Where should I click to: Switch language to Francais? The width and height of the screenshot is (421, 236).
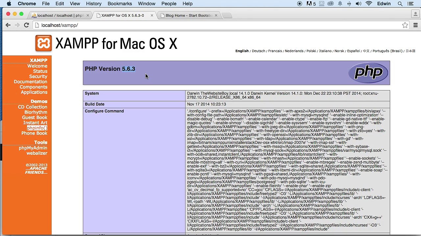pos(275,51)
